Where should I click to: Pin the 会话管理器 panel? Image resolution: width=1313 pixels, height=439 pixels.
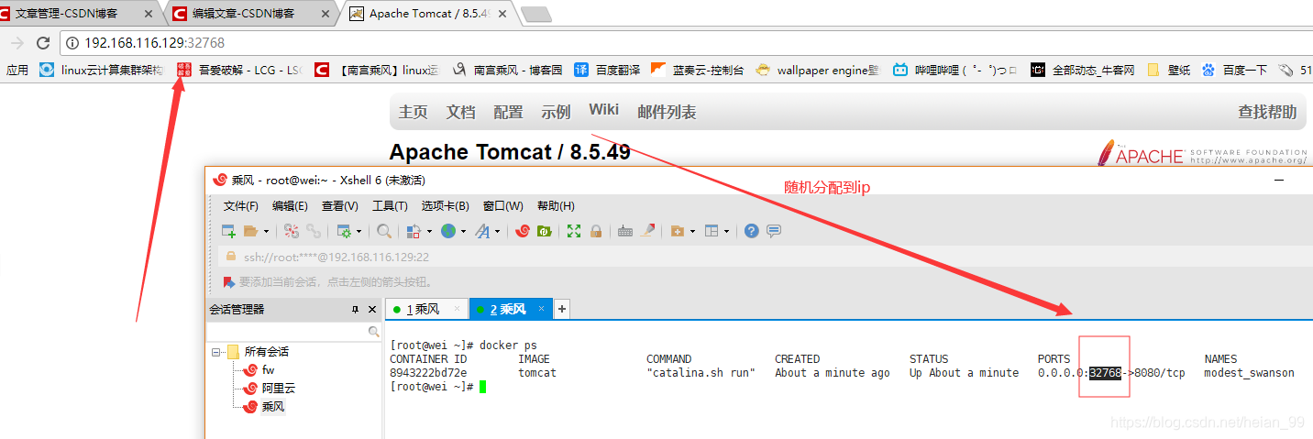click(356, 310)
